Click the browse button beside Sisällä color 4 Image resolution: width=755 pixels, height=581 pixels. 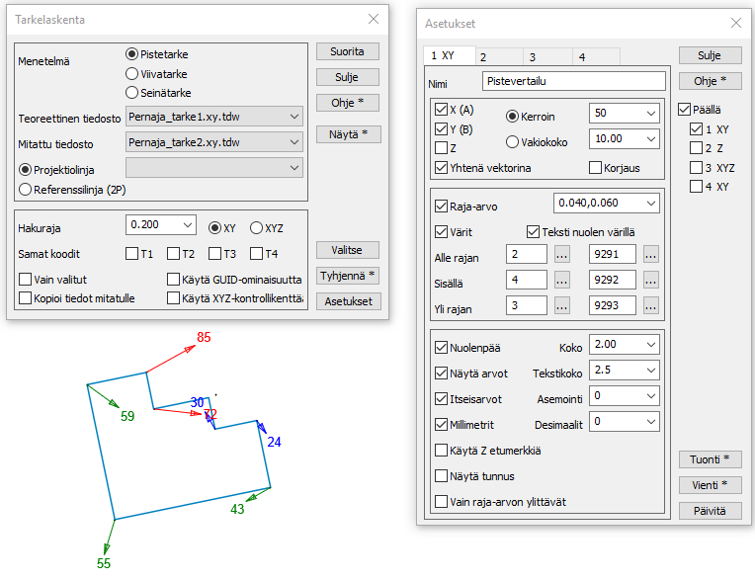pyautogui.click(x=562, y=281)
